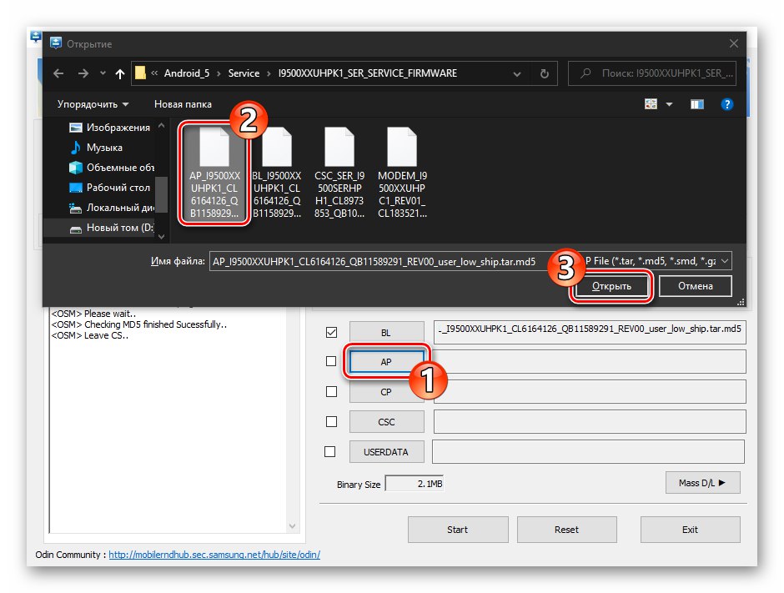Open the Help question mark
784x593 pixels.
727,103
